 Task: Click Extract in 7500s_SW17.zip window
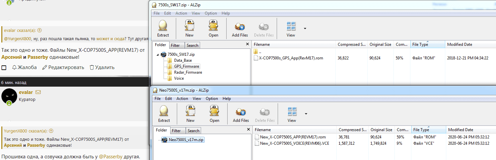163,29
